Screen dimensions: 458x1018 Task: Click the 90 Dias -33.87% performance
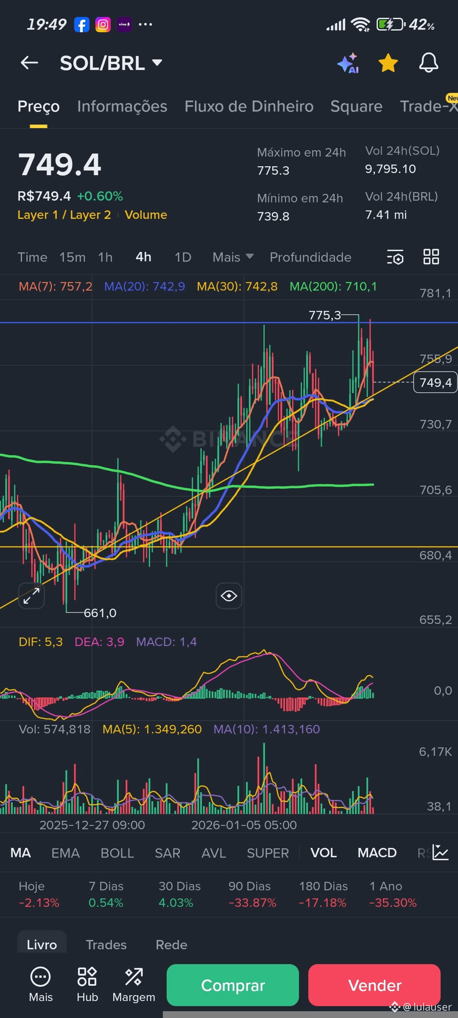coord(252,895)
